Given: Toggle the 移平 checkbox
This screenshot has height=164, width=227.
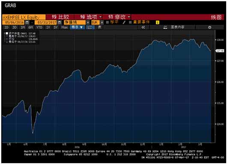Looking at the screenshot, I should (108, 22).
